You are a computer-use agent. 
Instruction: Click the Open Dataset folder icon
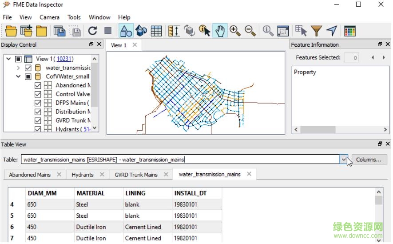tap(11, 31)
